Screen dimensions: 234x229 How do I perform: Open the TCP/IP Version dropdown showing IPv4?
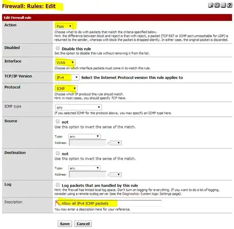tap(67, 77)
